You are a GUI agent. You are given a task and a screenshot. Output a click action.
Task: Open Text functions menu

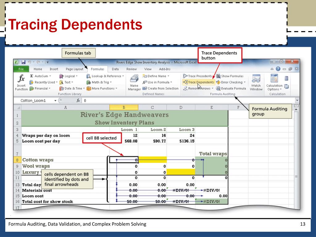click(66, 82)
